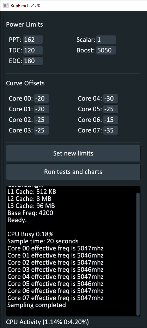Edit the Core 02 curve offset field
This screenshot has width=147, height=328.
click(x=42, y=120)
